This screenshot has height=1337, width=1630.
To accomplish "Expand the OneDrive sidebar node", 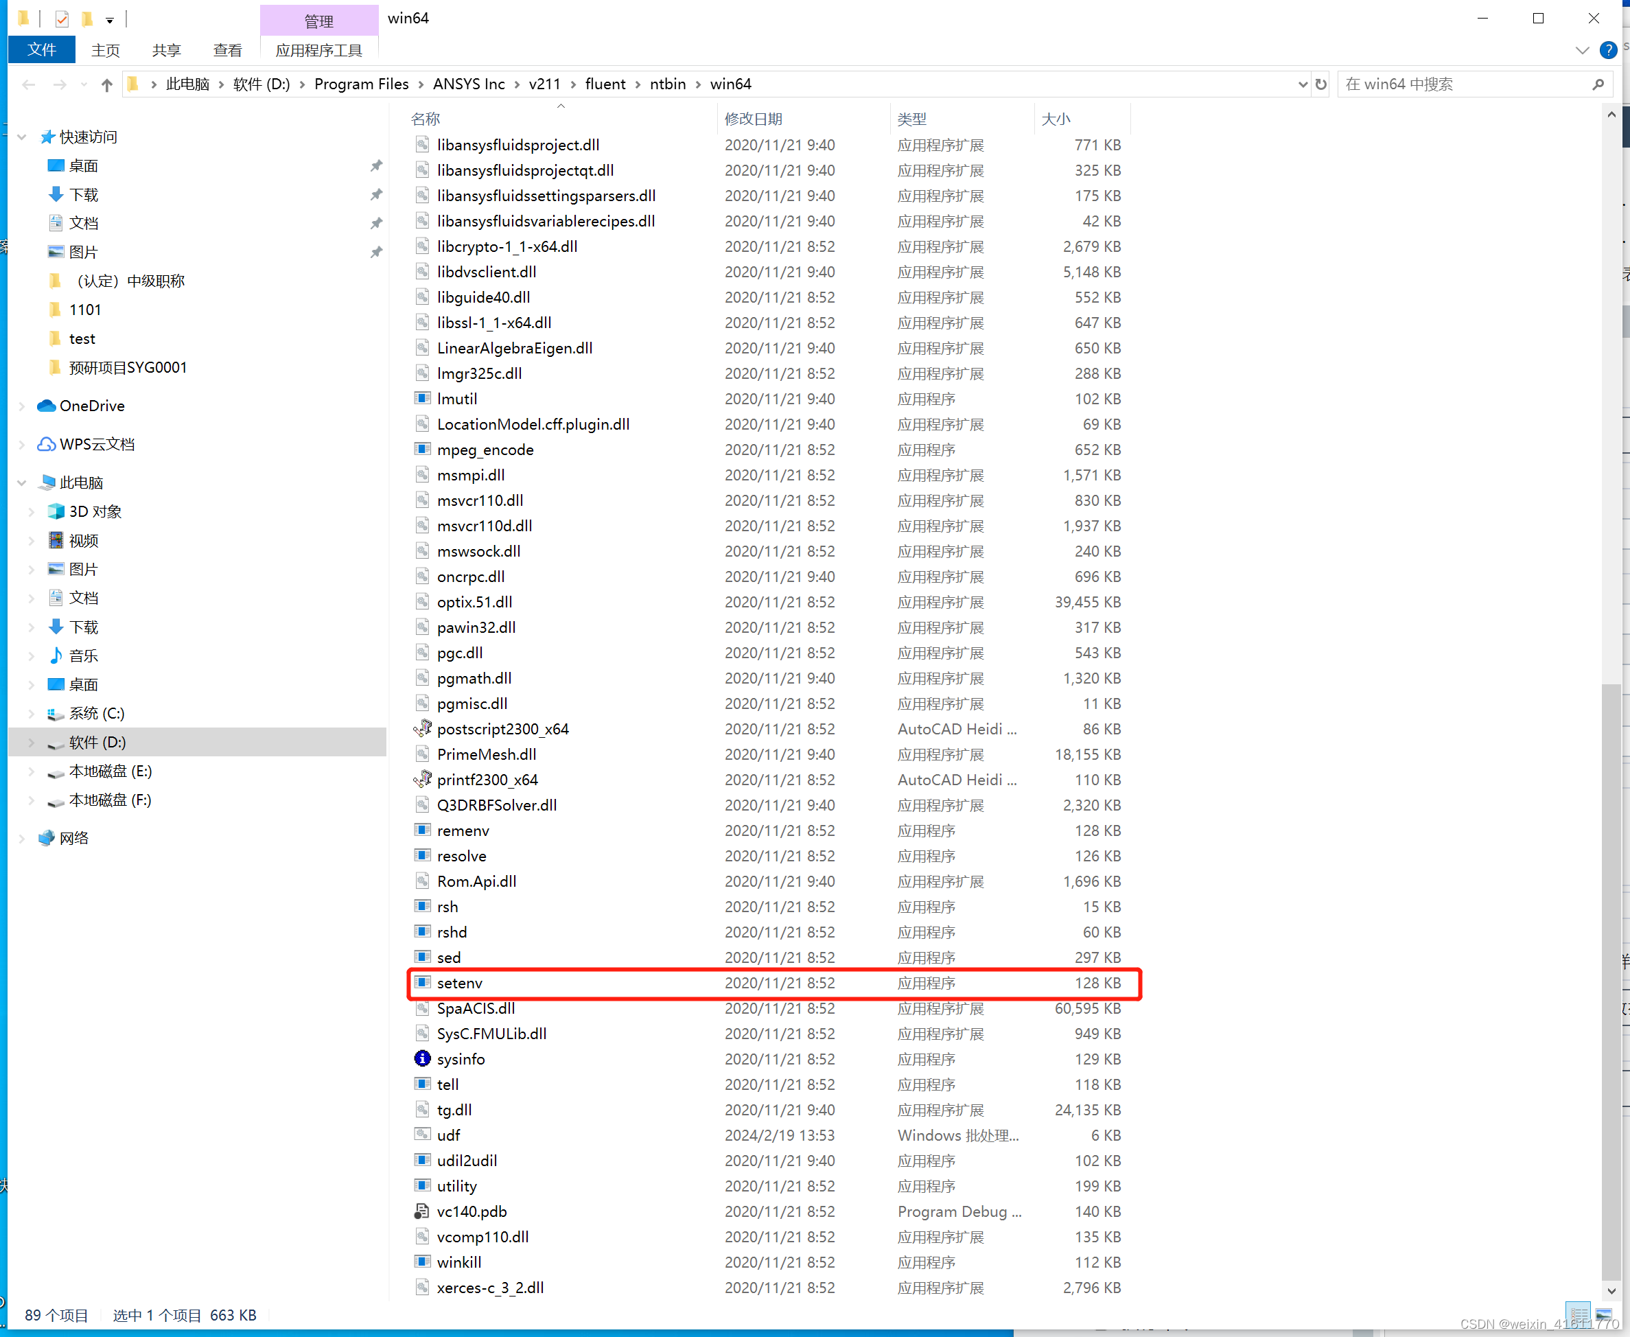I will click(x=21, y=406).
